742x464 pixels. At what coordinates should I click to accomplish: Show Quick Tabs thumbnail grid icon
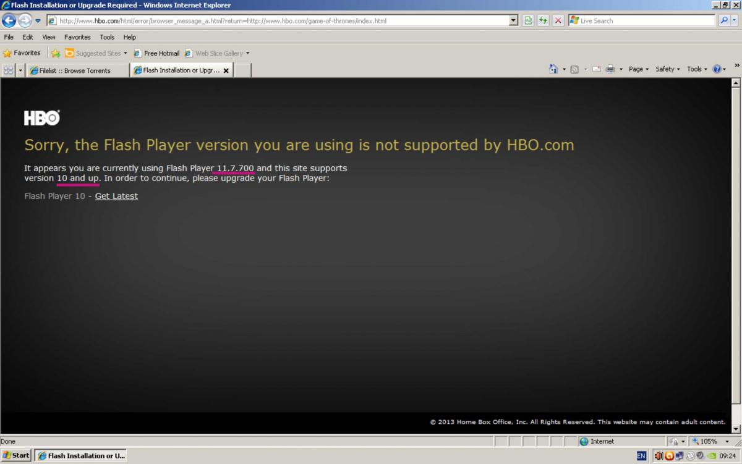(x=8, y=70)
